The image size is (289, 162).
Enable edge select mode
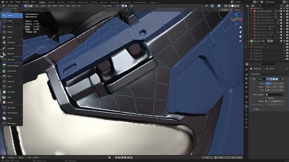28,6
